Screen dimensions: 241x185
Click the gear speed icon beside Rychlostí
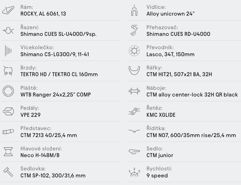[134, 172]
